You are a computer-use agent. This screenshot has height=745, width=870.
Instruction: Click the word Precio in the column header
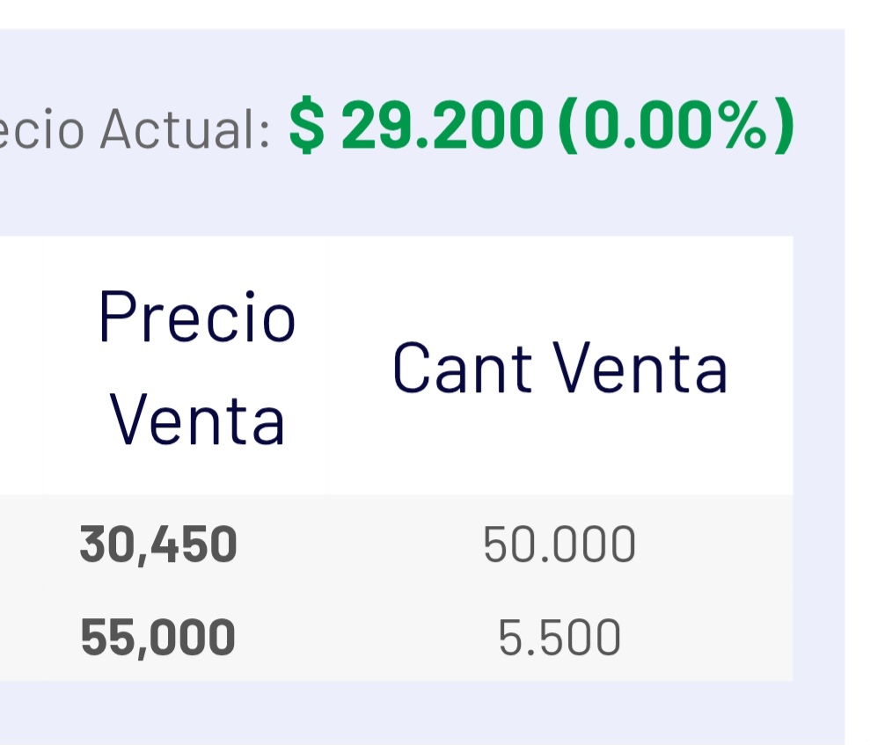pos(197,317)
